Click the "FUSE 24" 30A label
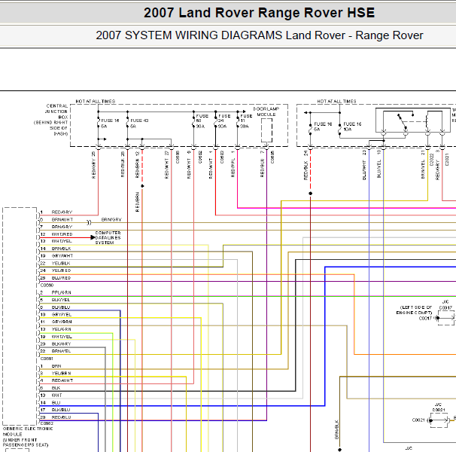456x452 pixels. (x=224, y=121)
